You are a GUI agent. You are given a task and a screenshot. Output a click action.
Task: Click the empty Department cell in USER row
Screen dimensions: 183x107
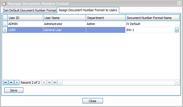click(x=106, y=30)
